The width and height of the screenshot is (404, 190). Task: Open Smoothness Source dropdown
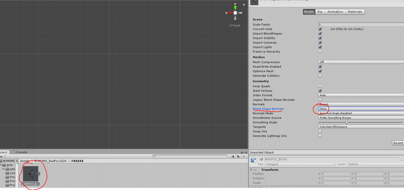click(x=361, y=118)
